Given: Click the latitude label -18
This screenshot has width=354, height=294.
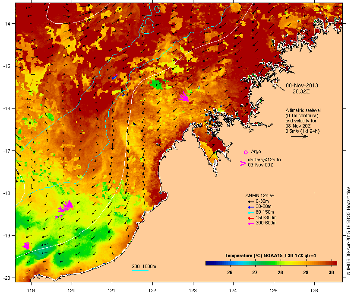Looking at the screenshot, I should coord(6,193).
